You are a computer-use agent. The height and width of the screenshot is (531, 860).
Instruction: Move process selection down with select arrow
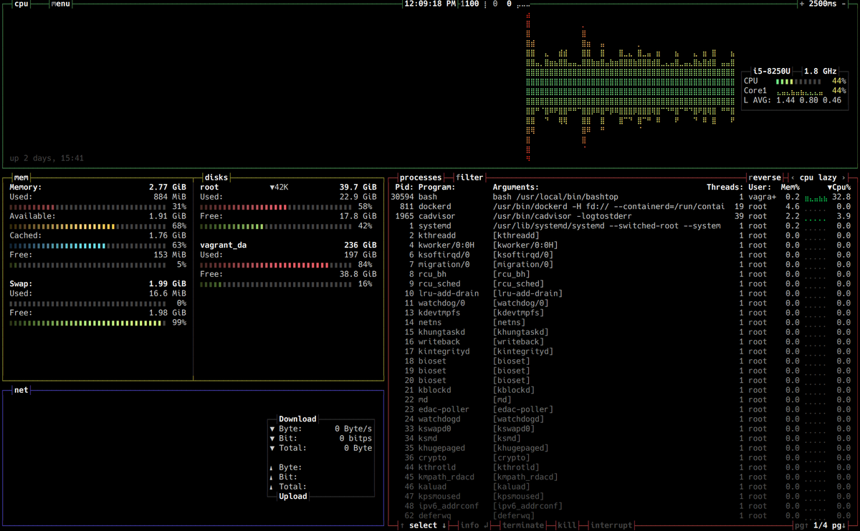click(x=444, y=525)
